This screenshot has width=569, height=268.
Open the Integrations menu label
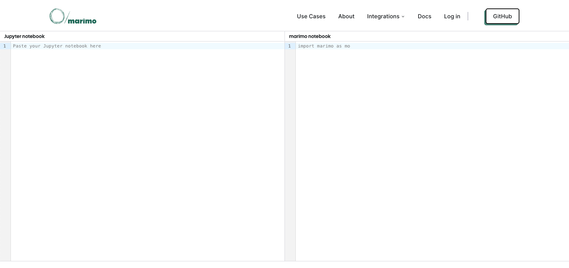[383, 16]
